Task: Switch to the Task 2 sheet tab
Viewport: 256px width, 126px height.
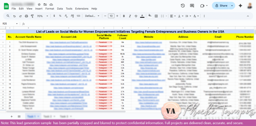Action: click(49, 116)
